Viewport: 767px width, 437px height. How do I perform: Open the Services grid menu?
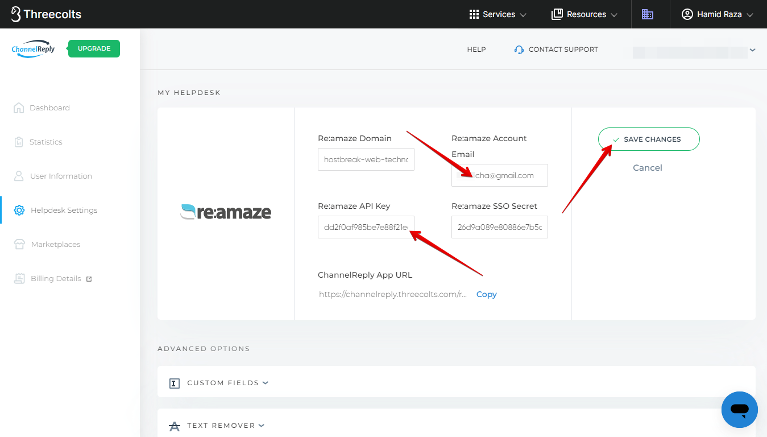tap(497, 14)
